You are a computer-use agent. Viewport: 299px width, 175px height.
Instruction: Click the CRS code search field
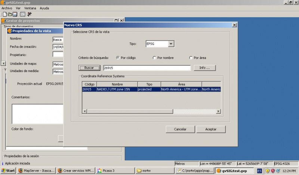pyautogui.click(x=147, y=68)
